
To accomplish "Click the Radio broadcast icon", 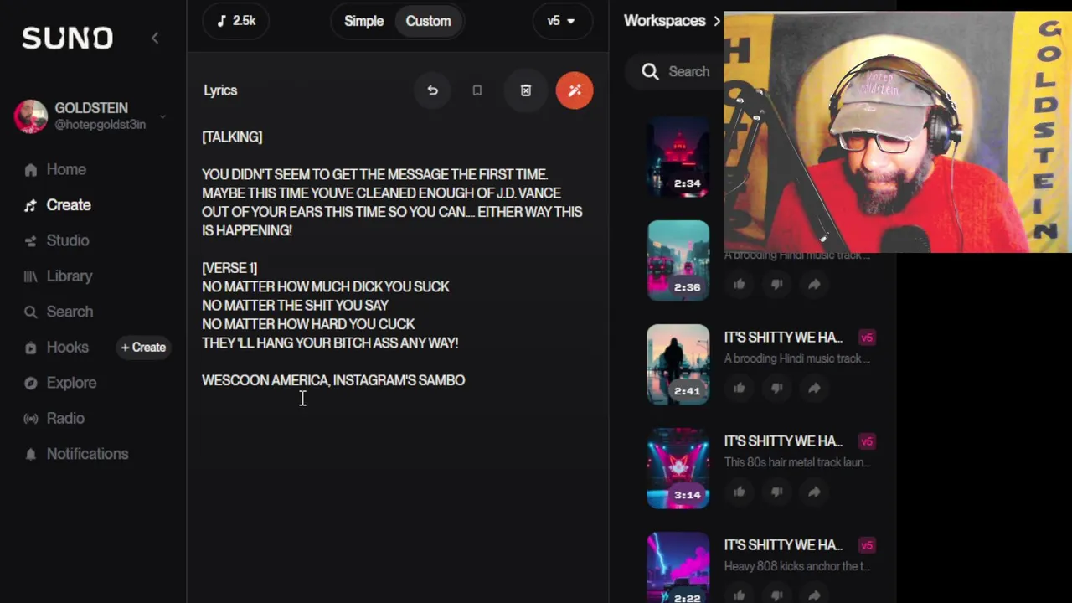I will 31,419.
